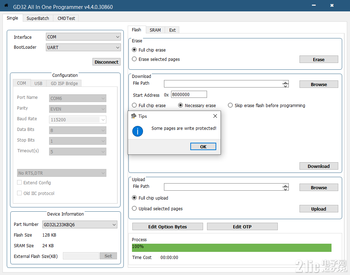
Task: Click the External Flash Size input field
Action: [x=81, y=256]
